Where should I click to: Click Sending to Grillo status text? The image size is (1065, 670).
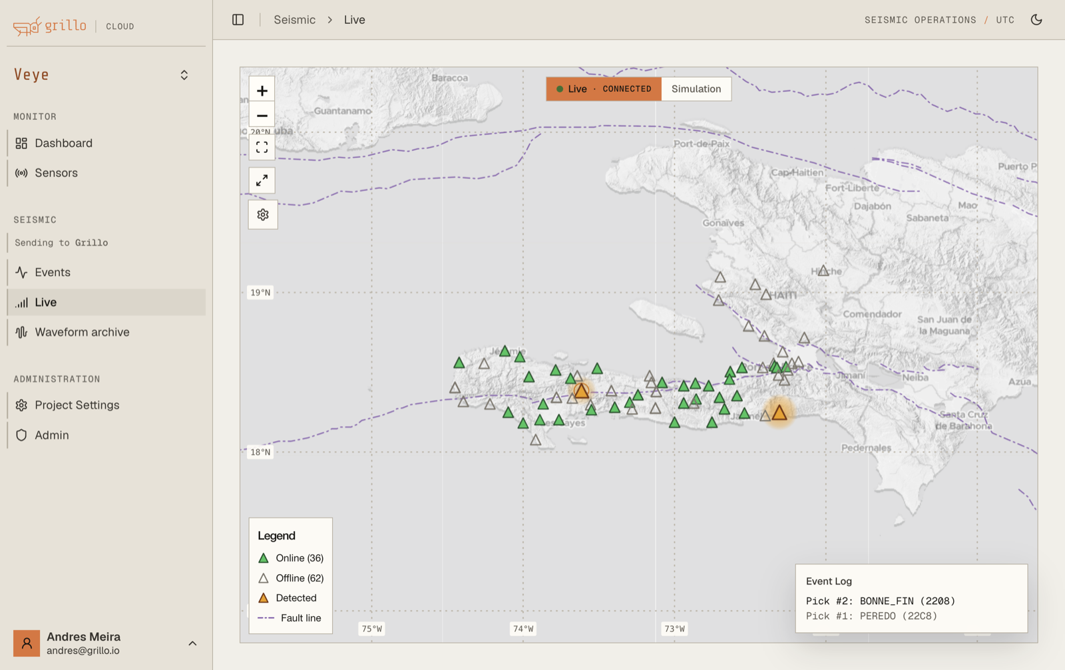(x=61, y=243)
